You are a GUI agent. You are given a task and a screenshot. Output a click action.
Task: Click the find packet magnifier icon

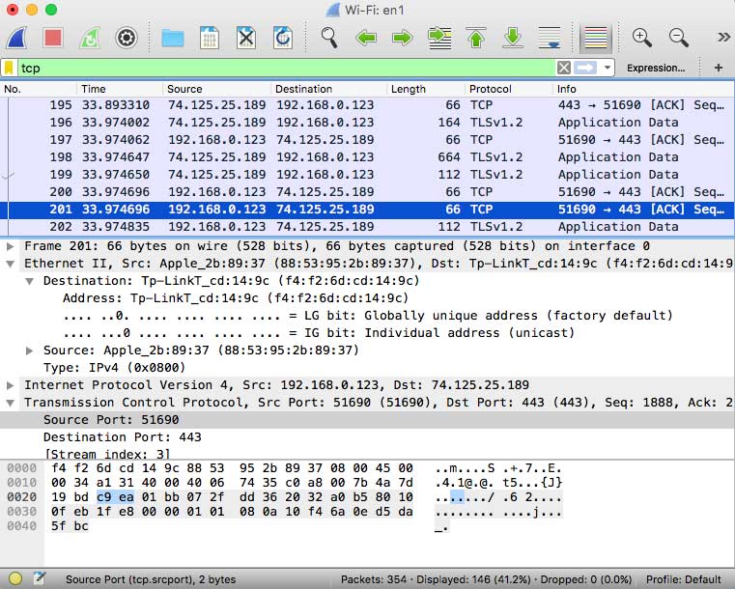coord(329,38)
